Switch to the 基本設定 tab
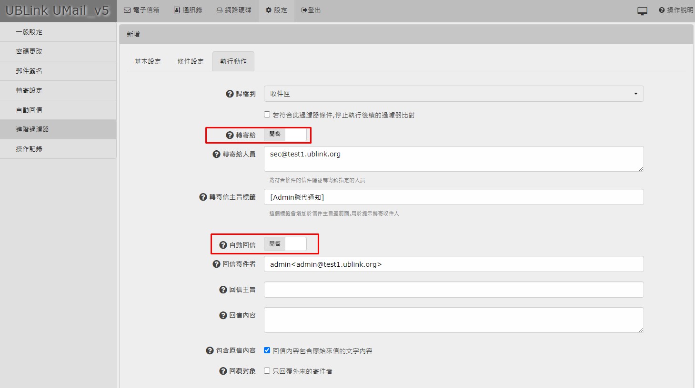This screenshot has width=695, height=388. point(148,61)
